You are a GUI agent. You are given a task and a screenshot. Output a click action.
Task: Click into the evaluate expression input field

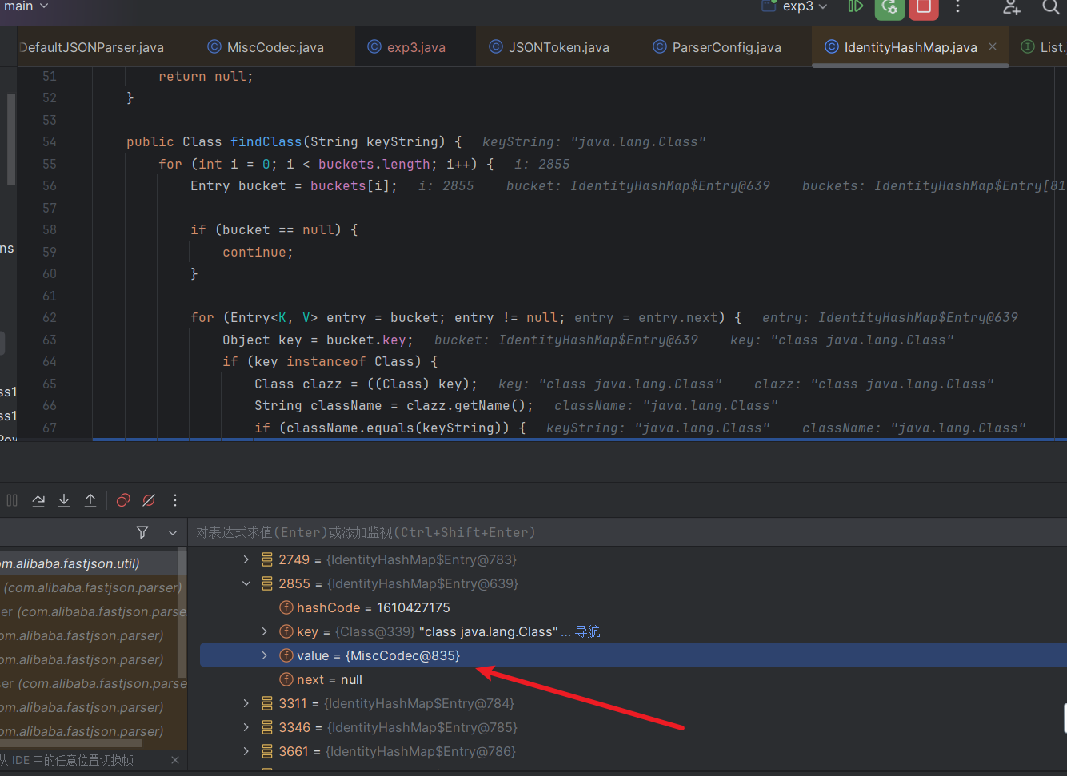pyautogui.click(x=627, y=532)
